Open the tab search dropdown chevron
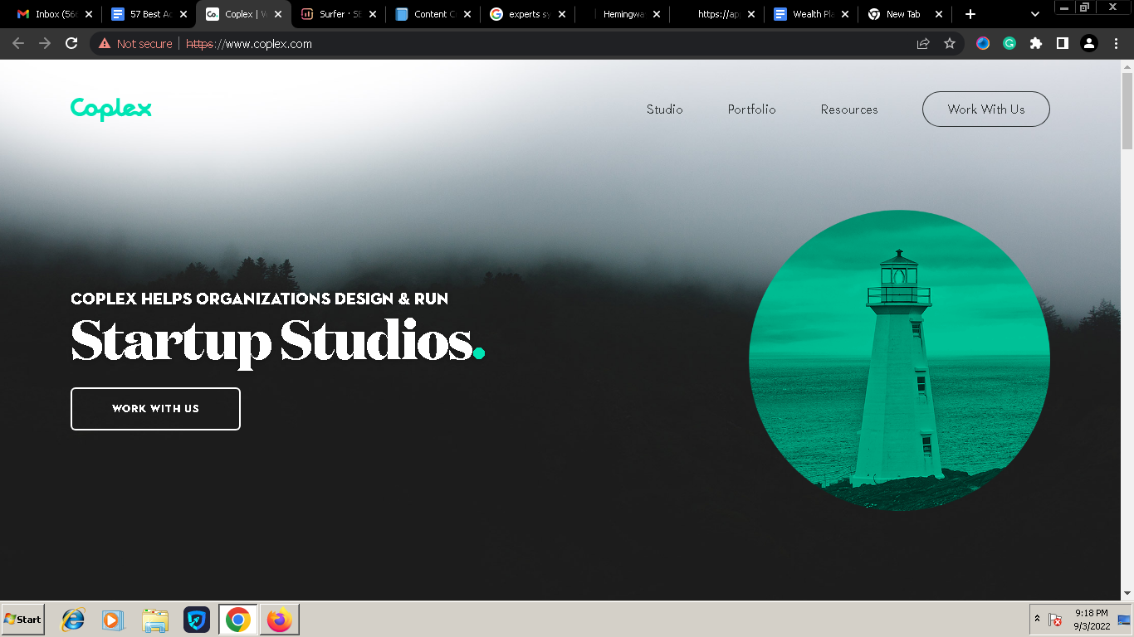 point(1035,14)
